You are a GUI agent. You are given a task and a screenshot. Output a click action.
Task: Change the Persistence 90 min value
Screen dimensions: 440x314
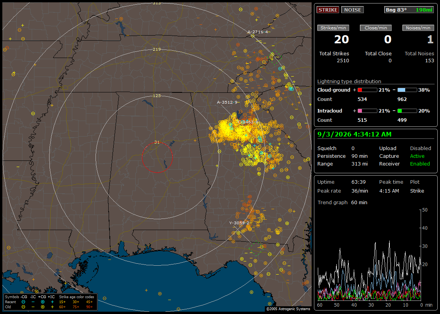click(360, 156)
